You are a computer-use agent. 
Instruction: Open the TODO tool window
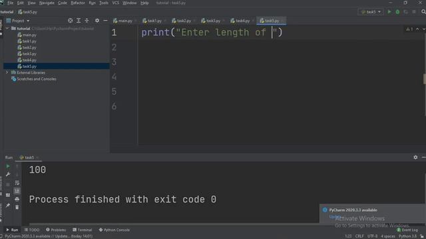click(32, 230)
